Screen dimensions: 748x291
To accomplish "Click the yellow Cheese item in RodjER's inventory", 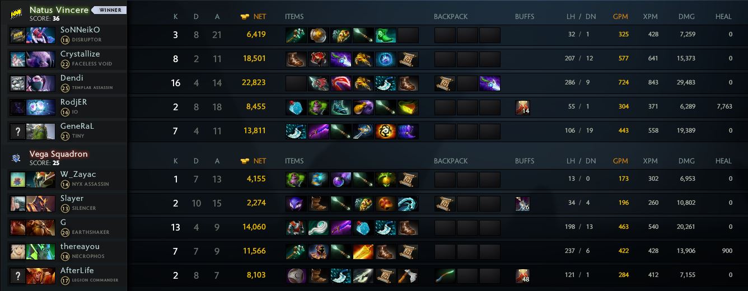I will [408, 107].
